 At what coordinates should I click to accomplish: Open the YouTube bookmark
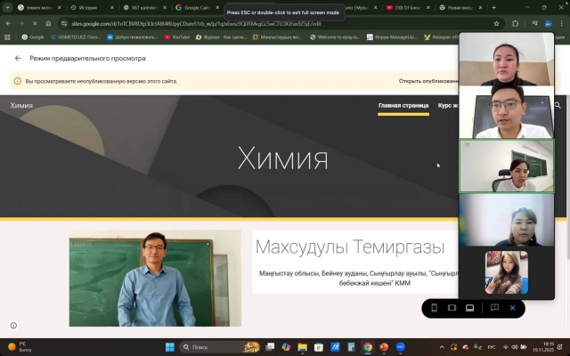[x=175, y=37]
